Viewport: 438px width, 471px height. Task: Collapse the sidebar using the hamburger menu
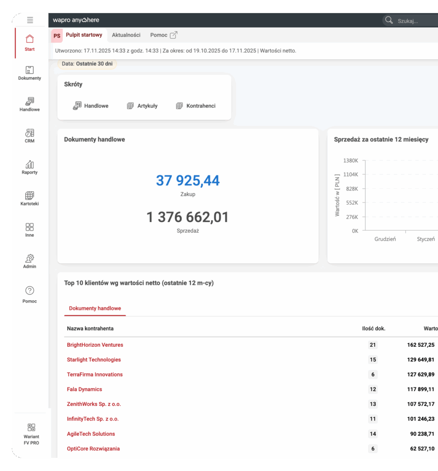click(x=29, y=20)
